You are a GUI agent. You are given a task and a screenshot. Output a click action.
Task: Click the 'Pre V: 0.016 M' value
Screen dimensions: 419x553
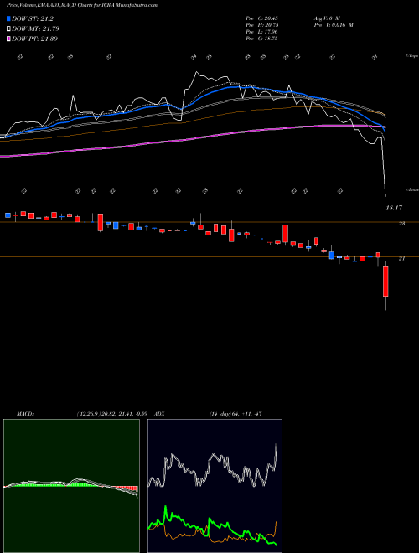pyautogui.click(x=333, y=25)
